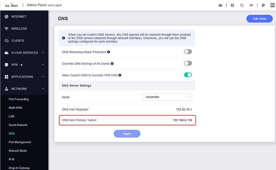Disable Allow Custom DNS to Override VPN DNS

[x=188, y=75]
